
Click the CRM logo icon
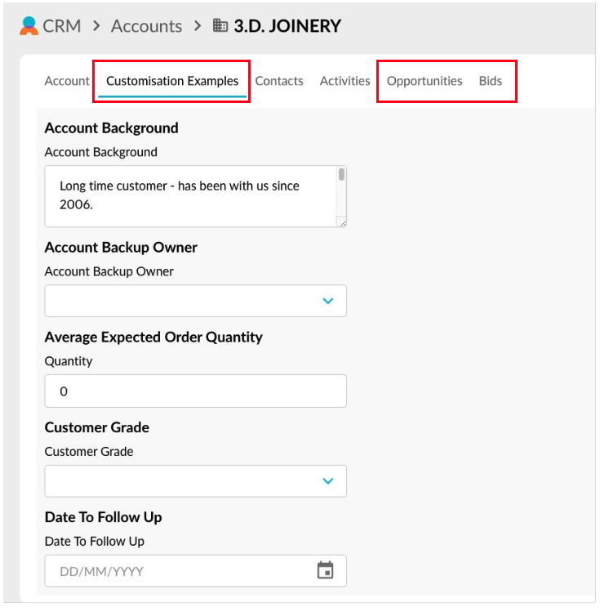pyautogui.click(x=29, y=25)
